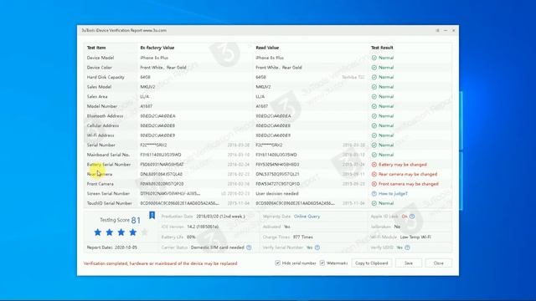Click the question icon beside How to judge?
Screen dimensions: 536x301
[x=374, y=193]
